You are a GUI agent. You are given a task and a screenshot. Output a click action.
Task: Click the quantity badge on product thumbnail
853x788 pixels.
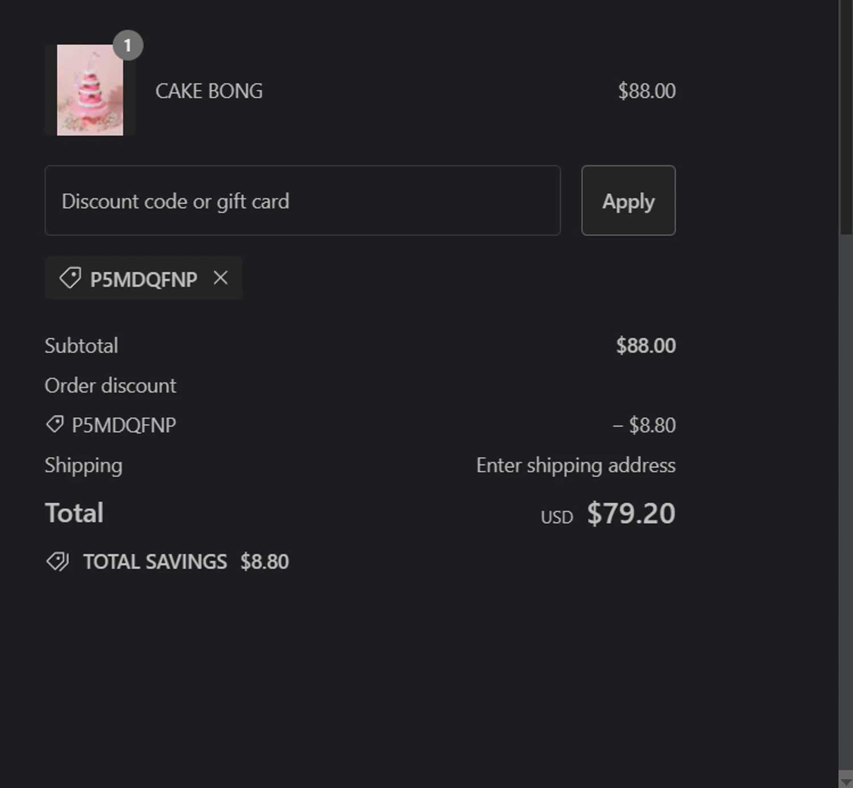[x=127, y=45]
